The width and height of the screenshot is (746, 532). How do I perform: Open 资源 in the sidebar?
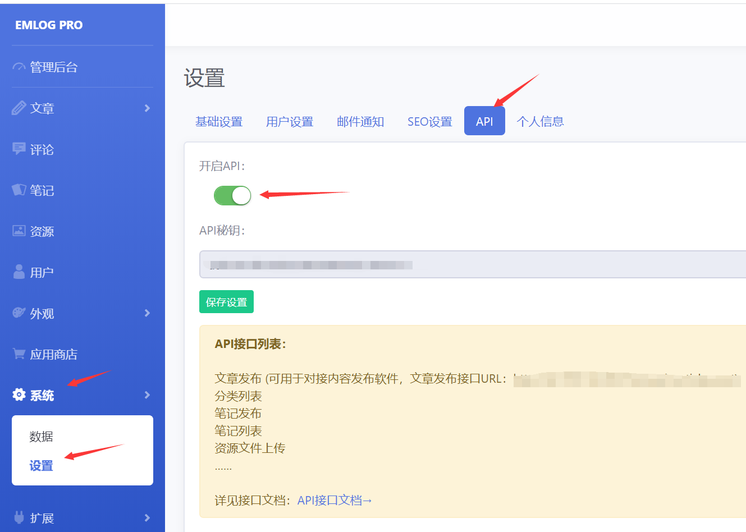pyautogui.click(x=42, y=231)
